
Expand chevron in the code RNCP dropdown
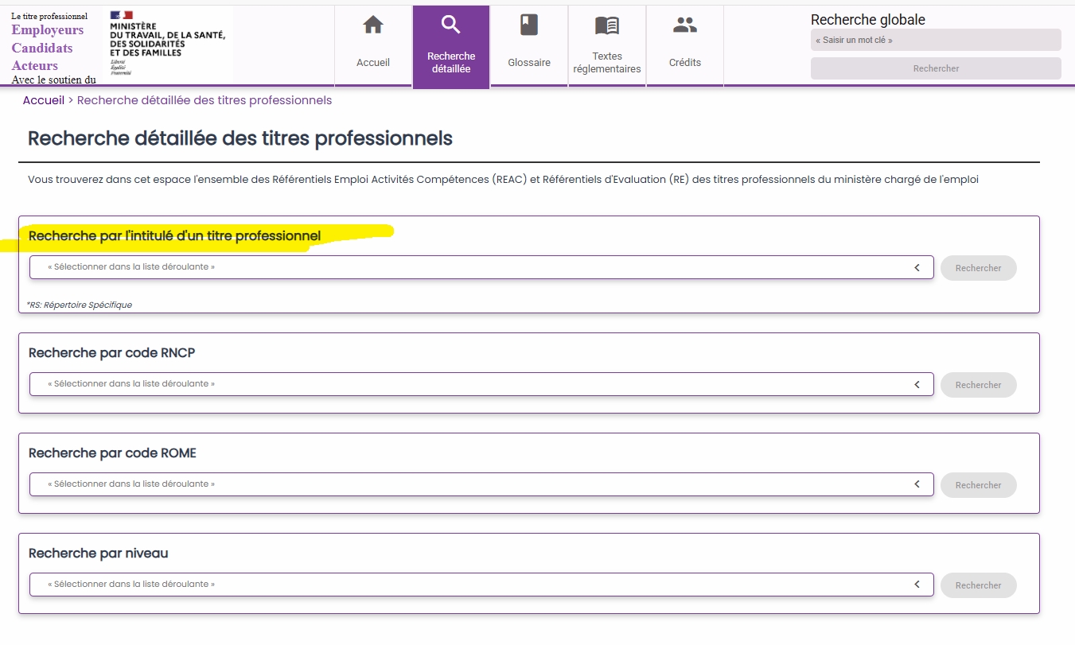click(x=917, y=385)
